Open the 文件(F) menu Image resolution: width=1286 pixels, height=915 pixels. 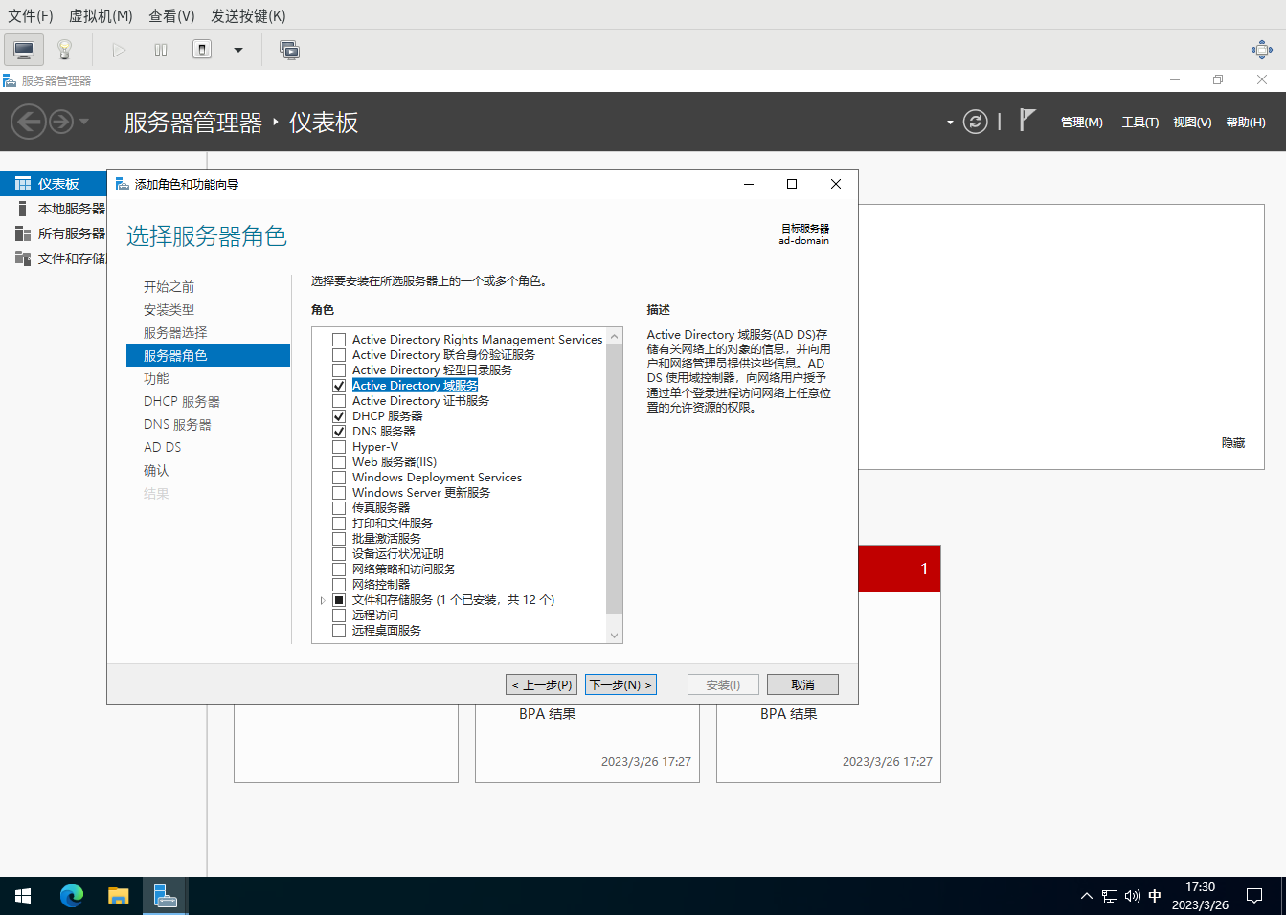[31, 15]
